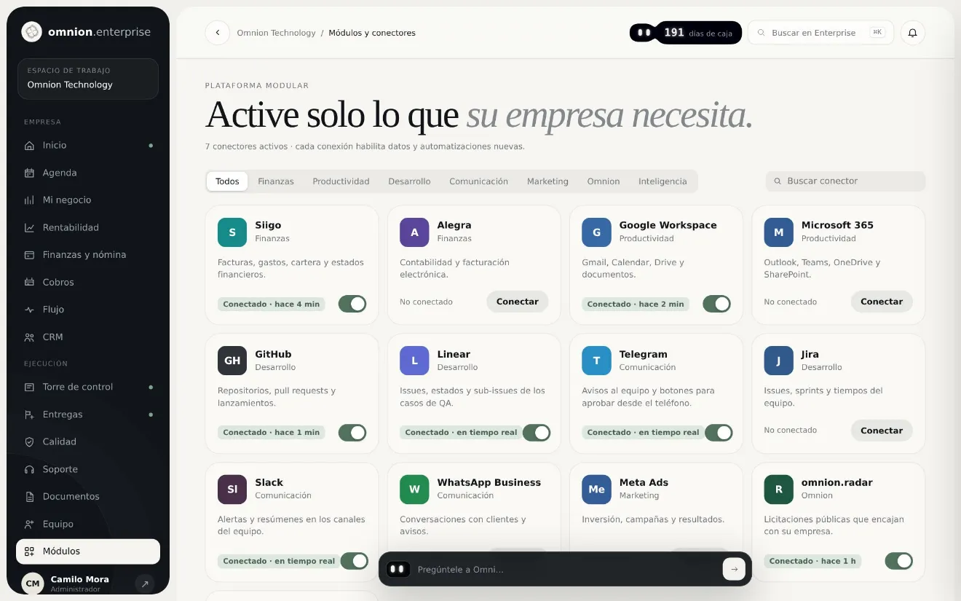Select the Módulos sidebar item

coord(88,551)
